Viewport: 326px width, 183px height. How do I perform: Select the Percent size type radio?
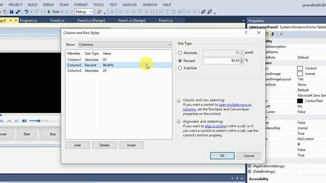[x=180, y=61]
